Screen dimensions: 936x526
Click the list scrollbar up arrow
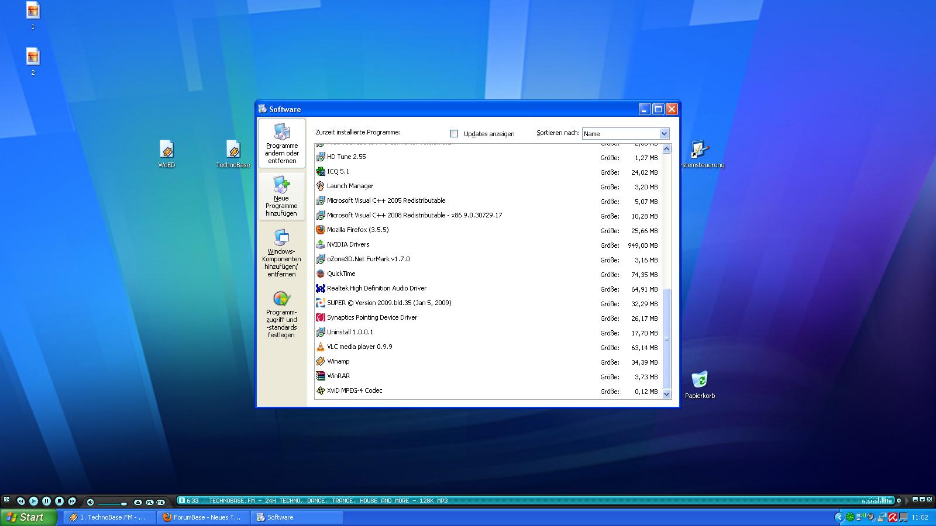[x=666, y=149]
